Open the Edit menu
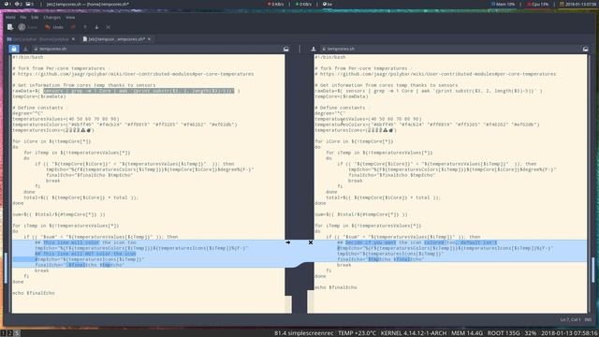The width and height of the screenshot is (599, 337). tap(35, 17)
